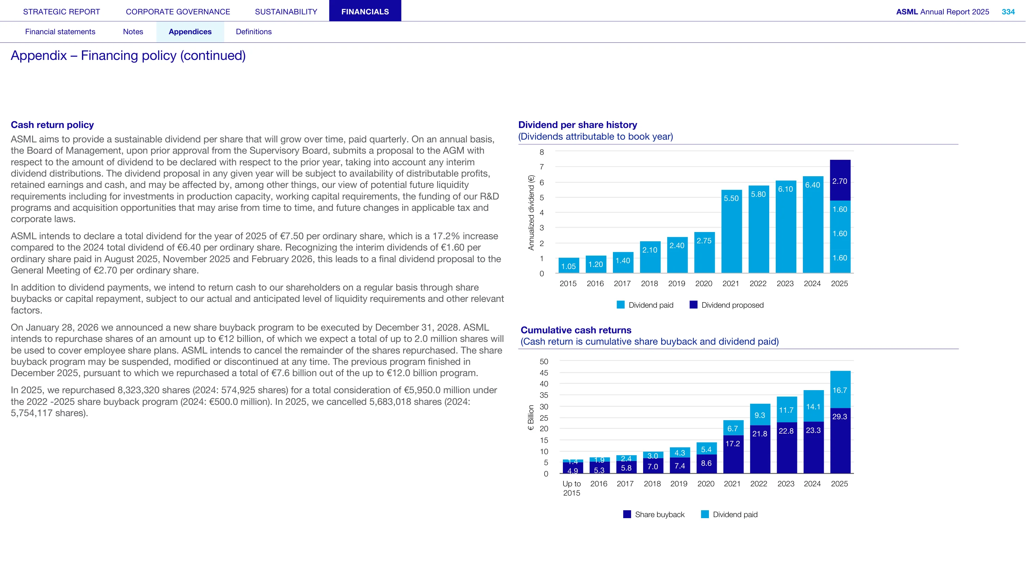Click the 2021 dividend bar labeled 5.50
Viewport: 1026px width, 577px height.
[x=731, y=231]
